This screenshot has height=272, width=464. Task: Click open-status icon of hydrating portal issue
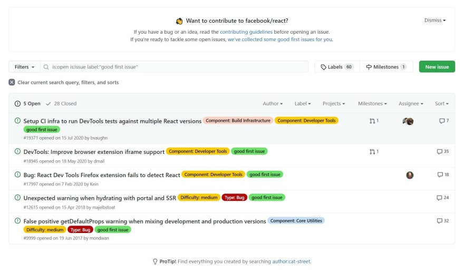18,198
